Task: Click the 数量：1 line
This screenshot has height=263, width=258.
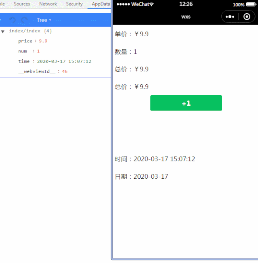Action: click(126, 52)
